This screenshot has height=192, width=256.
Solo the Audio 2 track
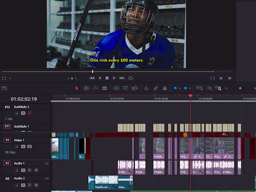[29, 185]
